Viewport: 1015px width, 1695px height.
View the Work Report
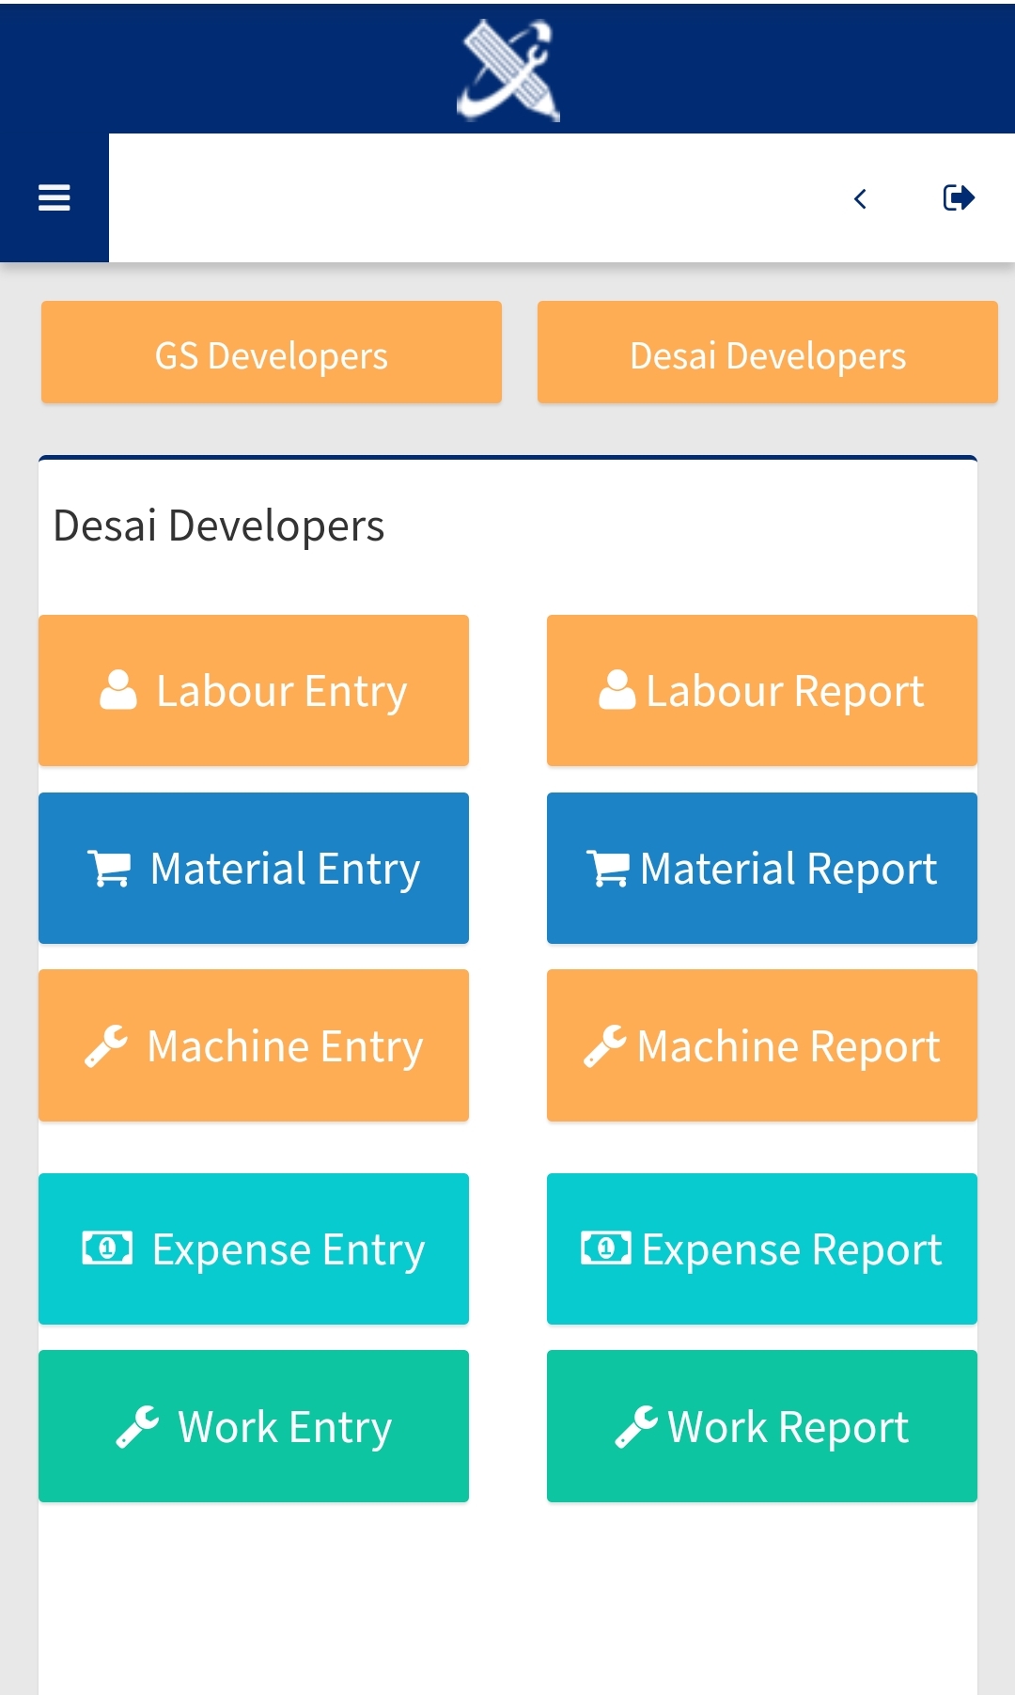tap(761, 1426)
